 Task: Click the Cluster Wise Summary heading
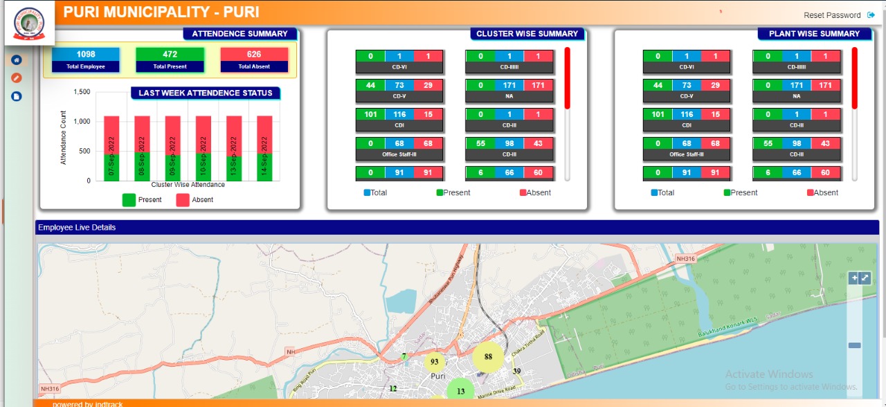pos(527,33)
